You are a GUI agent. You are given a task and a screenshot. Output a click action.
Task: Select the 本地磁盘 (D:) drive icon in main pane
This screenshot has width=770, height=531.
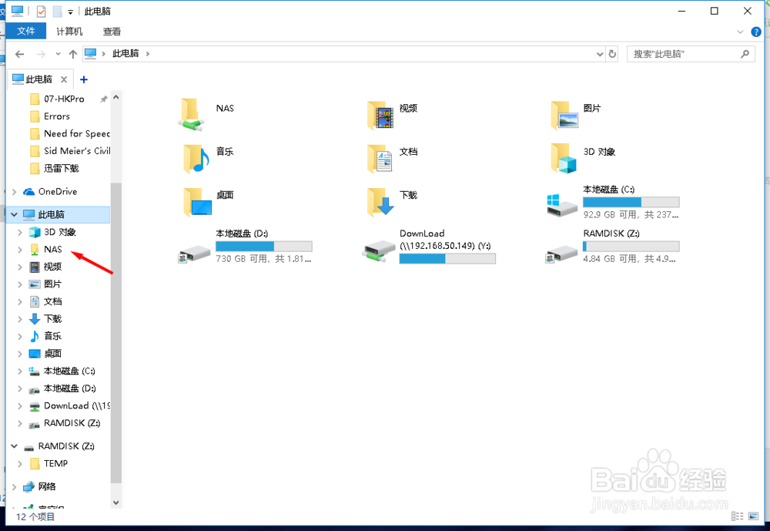[x=194, y=253]
